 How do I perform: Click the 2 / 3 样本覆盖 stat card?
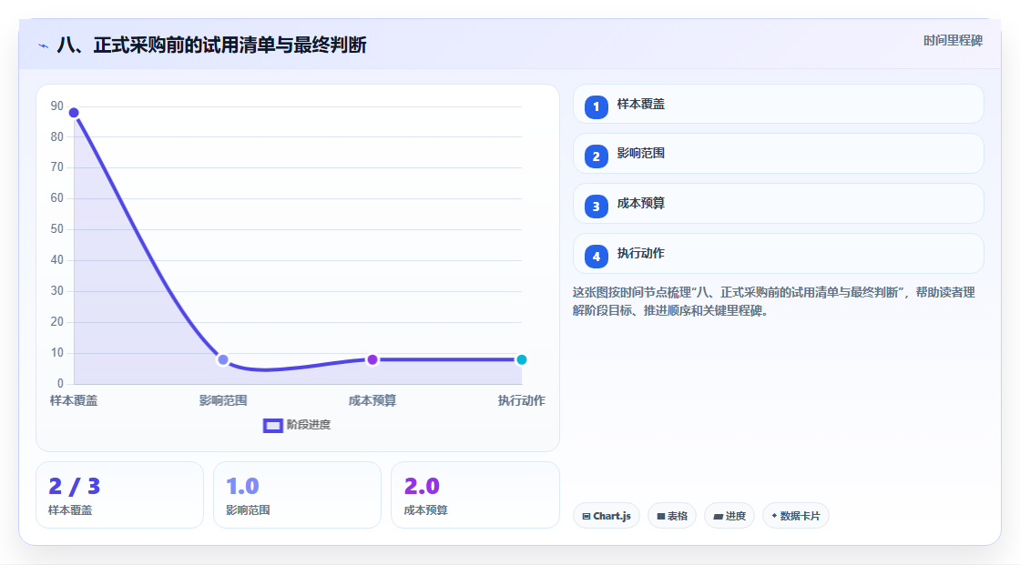point(119,495)
